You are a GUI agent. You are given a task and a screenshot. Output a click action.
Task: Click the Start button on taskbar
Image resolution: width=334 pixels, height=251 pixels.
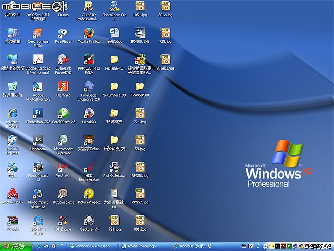coord(16,246)
